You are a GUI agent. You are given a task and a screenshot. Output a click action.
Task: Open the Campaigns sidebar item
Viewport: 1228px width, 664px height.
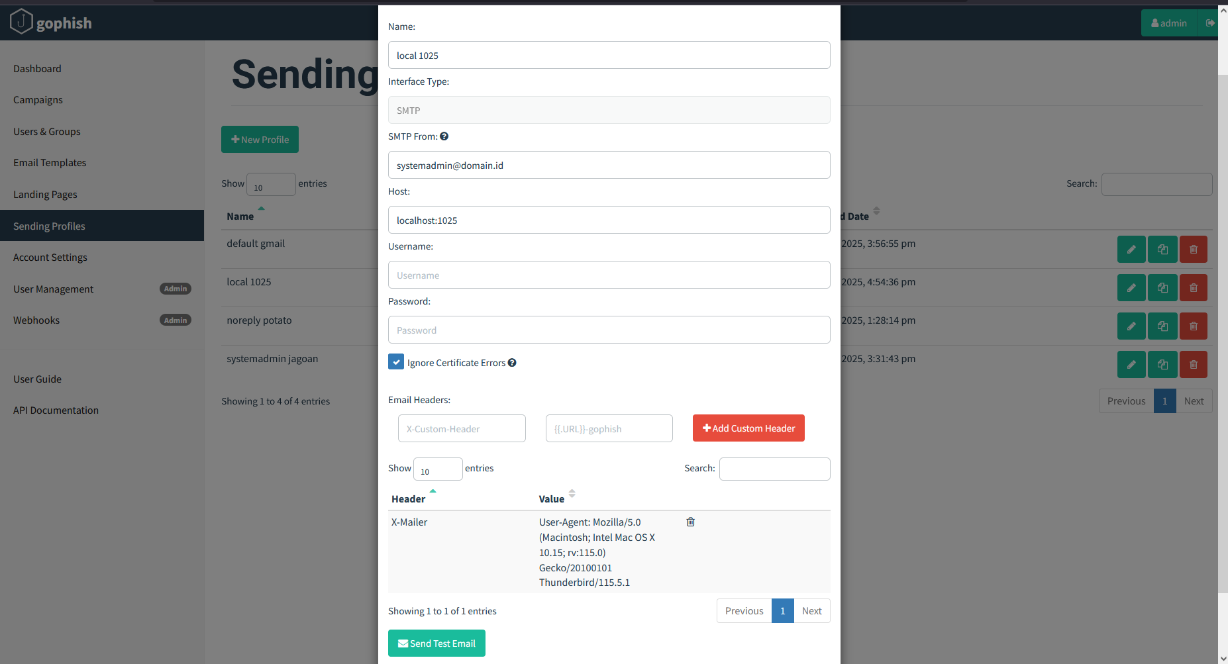38,100
